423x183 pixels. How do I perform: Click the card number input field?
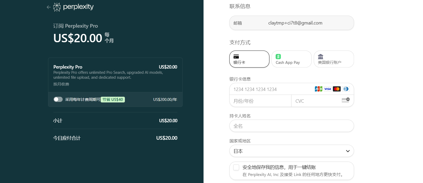[292, 89]
